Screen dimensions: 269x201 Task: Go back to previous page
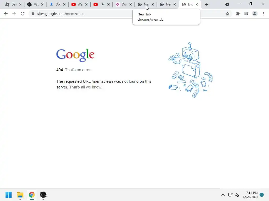6,14
